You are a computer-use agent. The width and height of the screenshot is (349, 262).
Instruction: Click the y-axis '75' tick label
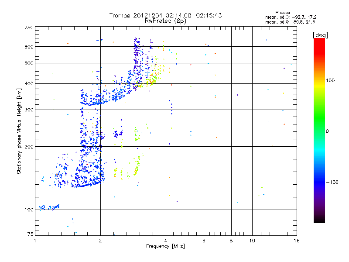[x=31, y=234]
